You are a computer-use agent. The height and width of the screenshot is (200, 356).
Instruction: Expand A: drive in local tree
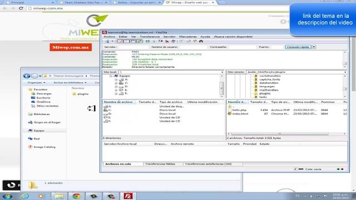(116, 79)
